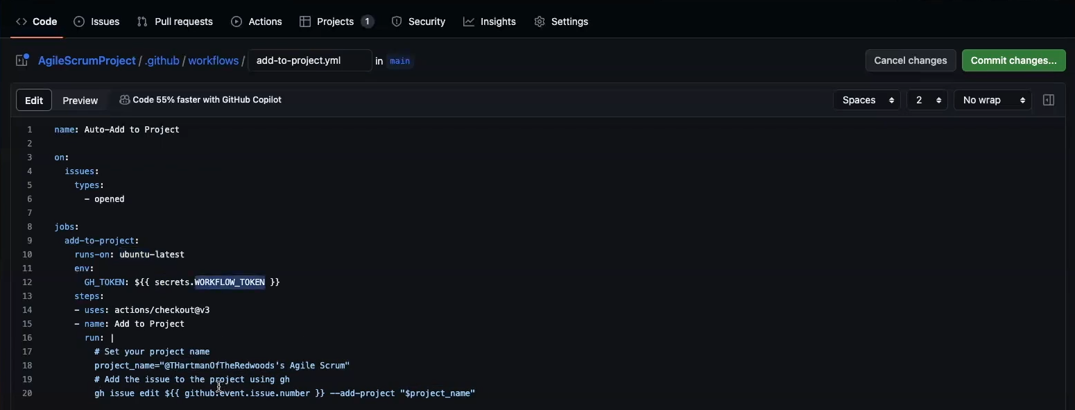
Task: Open the No wrap dropdown
Action: click(992, 101)
